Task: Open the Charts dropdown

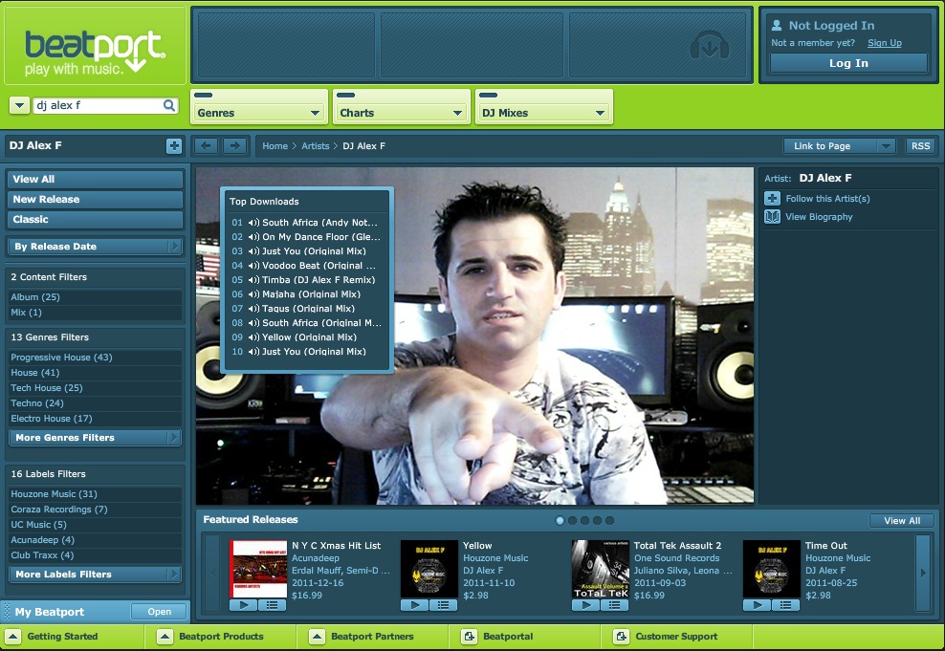Action: pos(402,113)
